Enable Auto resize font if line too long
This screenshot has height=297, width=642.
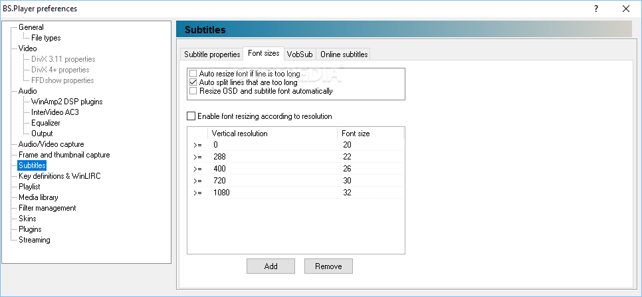click(193, 74)
